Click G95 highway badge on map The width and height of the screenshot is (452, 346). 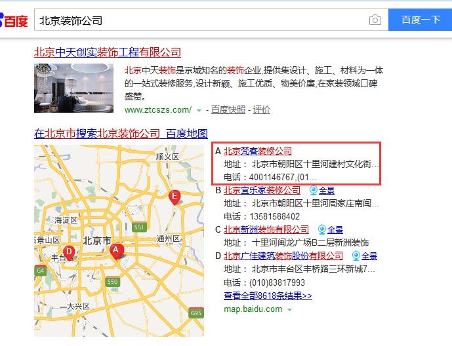tap(196, 313)
